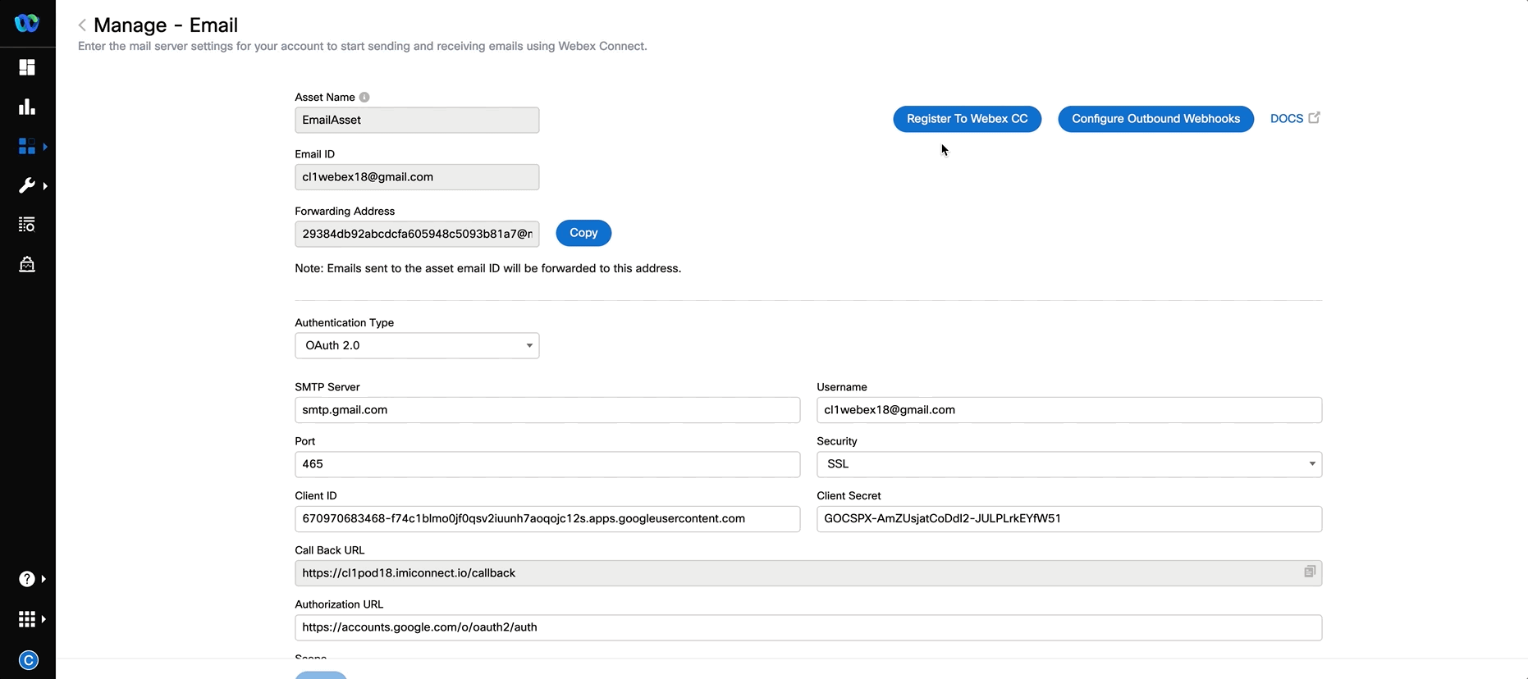Screen dimensions: 1528x679
Task: Click the Asset Name info icon
Action: coord(364,97)
